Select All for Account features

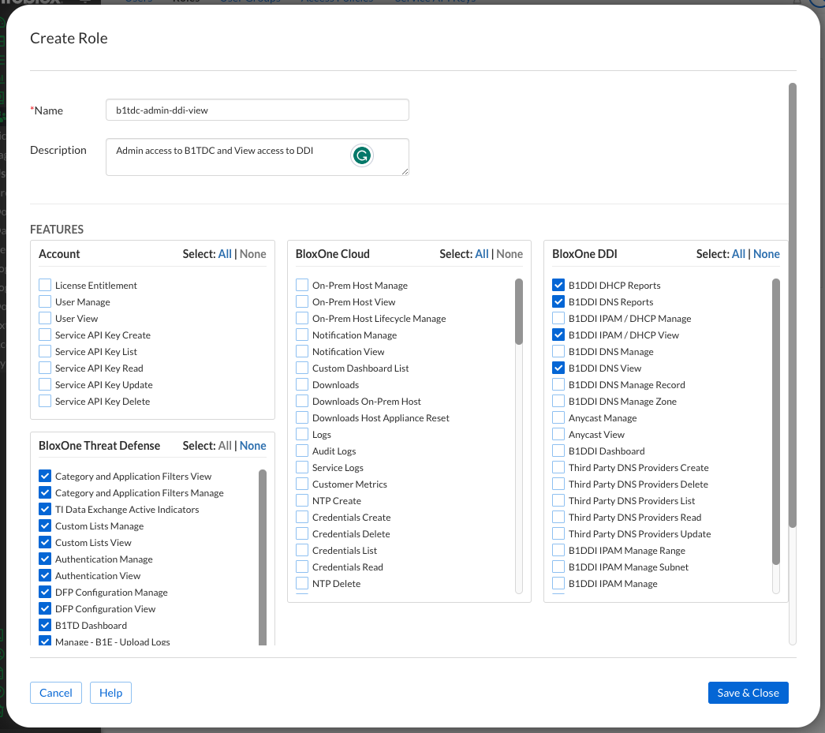click(225, 254)
